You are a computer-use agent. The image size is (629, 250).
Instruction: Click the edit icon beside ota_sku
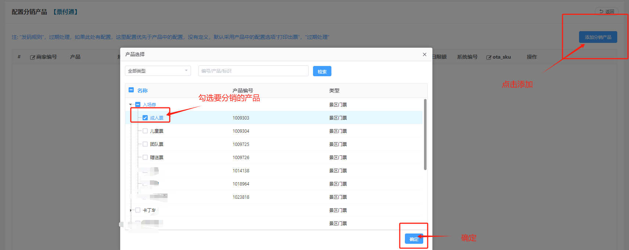[489, 57]
